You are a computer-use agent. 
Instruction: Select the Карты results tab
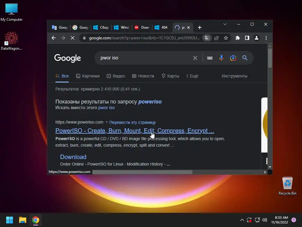coord(170,76)
